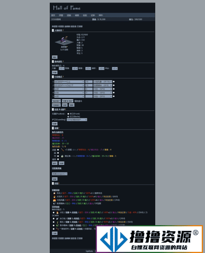Open the condition dropdown on pattern row 4

pyautogui.click(x=70, y=93)
